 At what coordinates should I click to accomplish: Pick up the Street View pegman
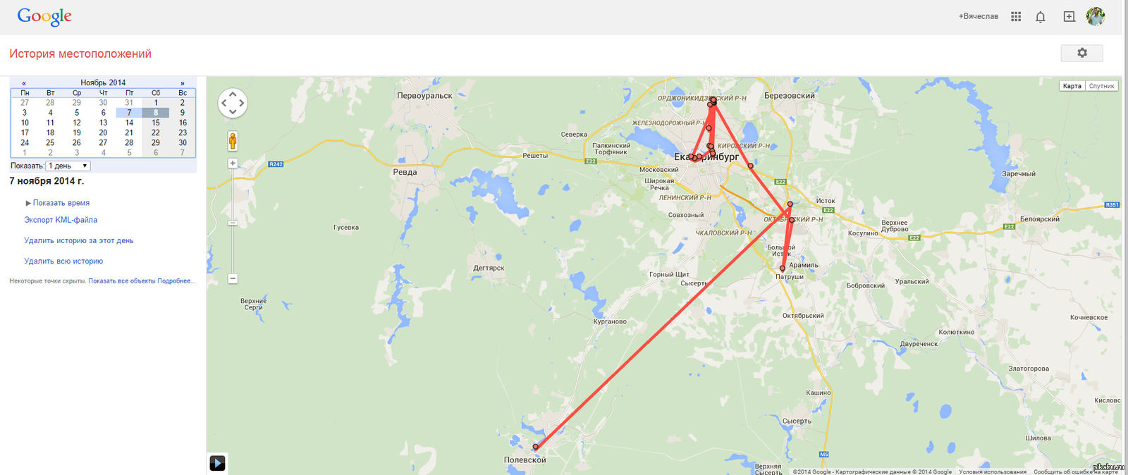pyautogui.click(x=233, y=140)
